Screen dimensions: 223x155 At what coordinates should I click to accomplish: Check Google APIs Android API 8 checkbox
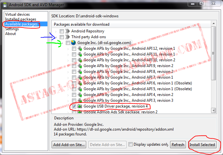74,72
